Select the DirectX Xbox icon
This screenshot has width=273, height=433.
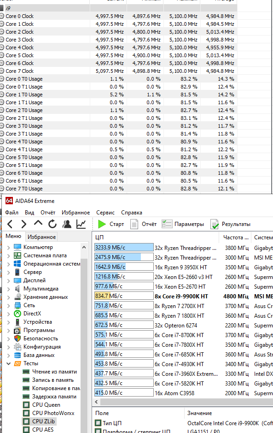click(x=17, y=314)
